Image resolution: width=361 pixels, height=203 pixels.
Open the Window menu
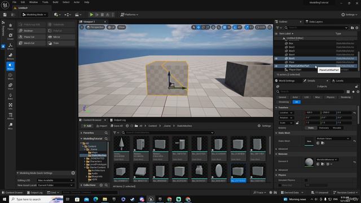pos(33,2)
